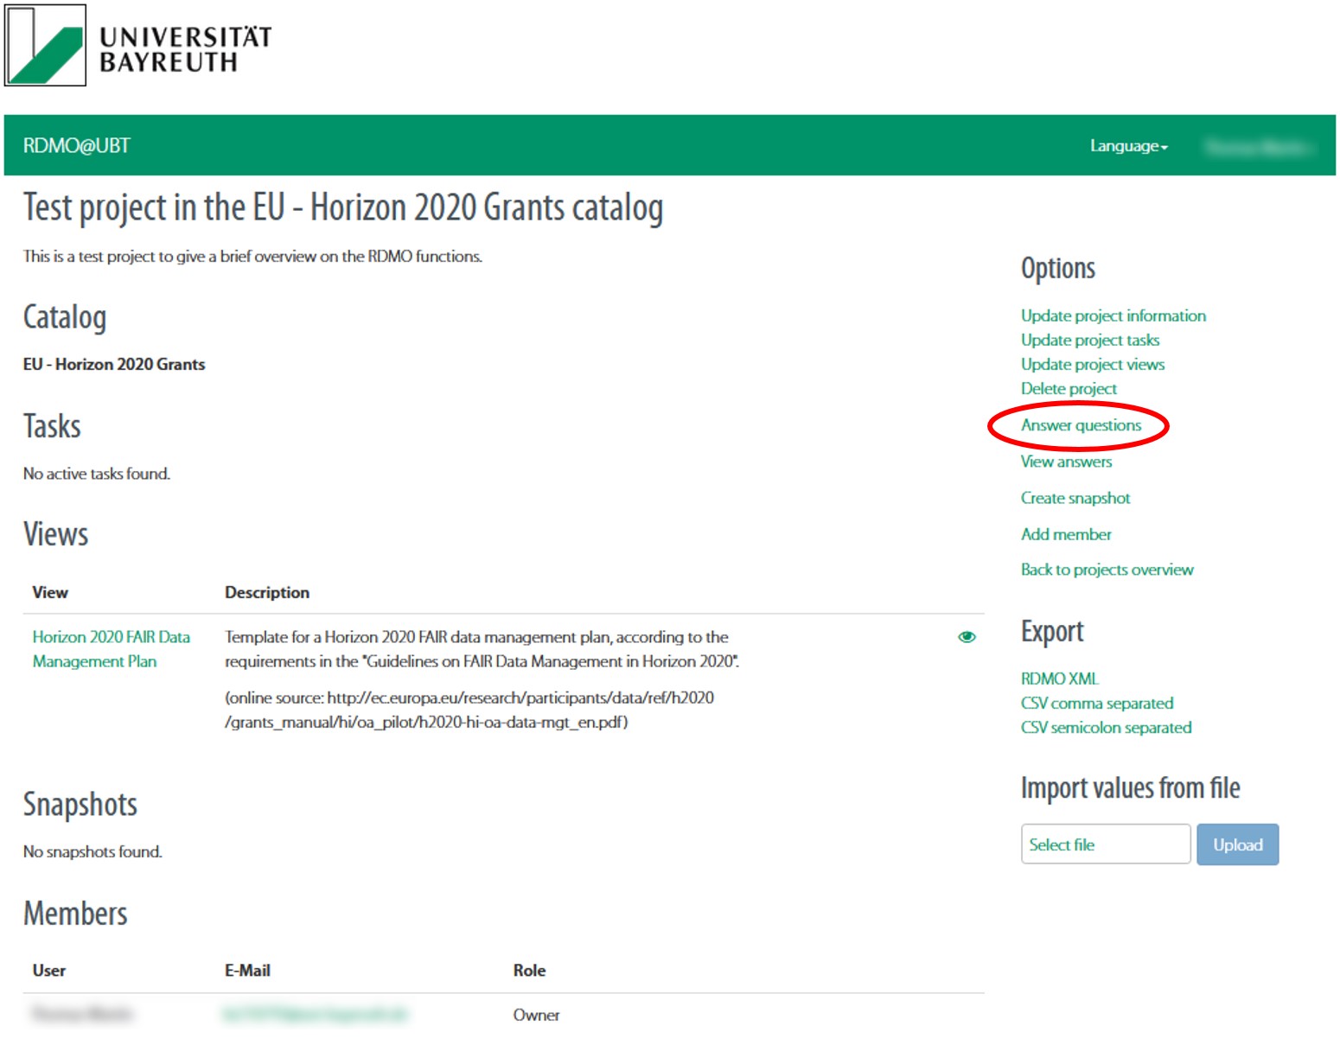
Task: Open Horizon 2020 FAIR Data Management Plan view
Action: (x=111, y=649)
